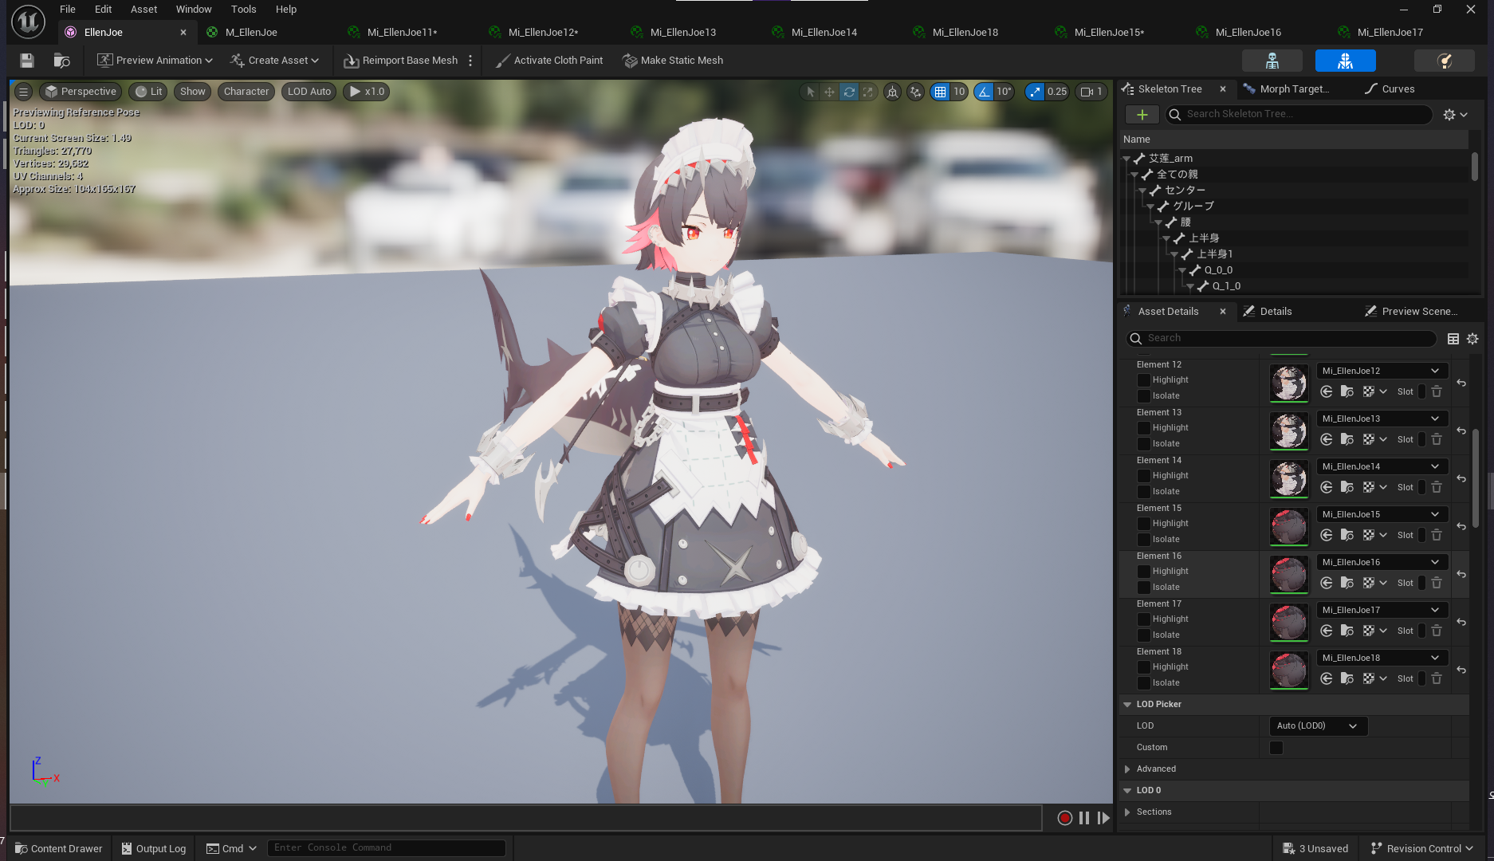The height and width of the screenshot is (861, 1494).
Task: Use selected asset for Element 12
Action: point(1327,391)
